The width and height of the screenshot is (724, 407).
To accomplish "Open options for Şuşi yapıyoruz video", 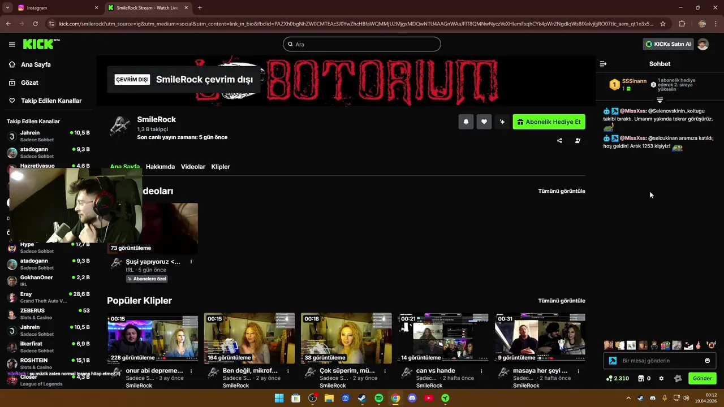I will coord(191,262).
